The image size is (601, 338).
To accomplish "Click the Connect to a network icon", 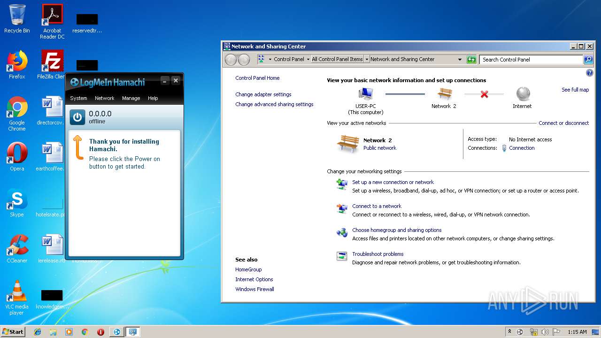I will (x=342, y=208).
